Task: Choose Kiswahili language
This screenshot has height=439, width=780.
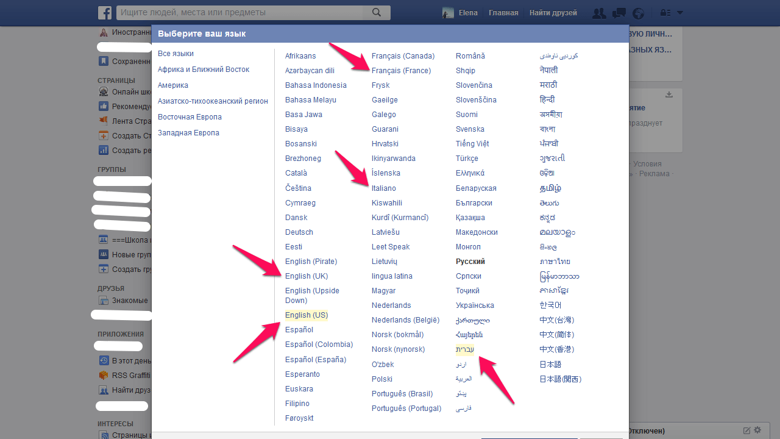Action: click(x=387, y=203)
